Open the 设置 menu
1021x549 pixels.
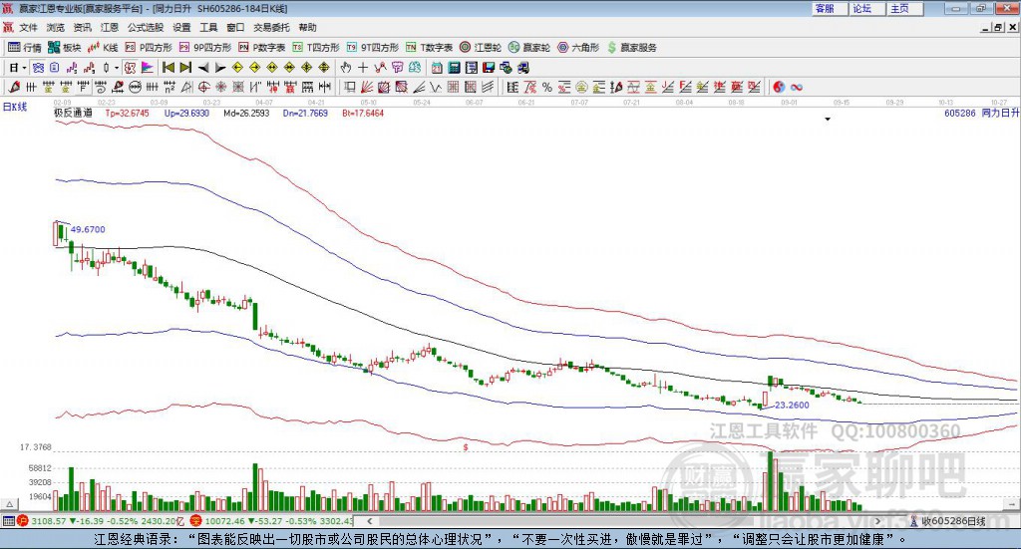[181, 27]
